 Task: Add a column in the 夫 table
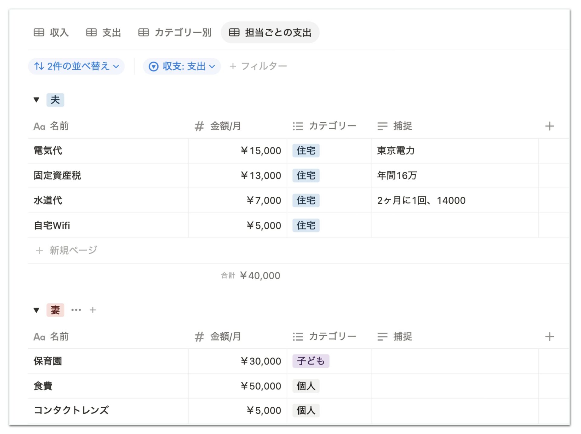coord(550,126)
